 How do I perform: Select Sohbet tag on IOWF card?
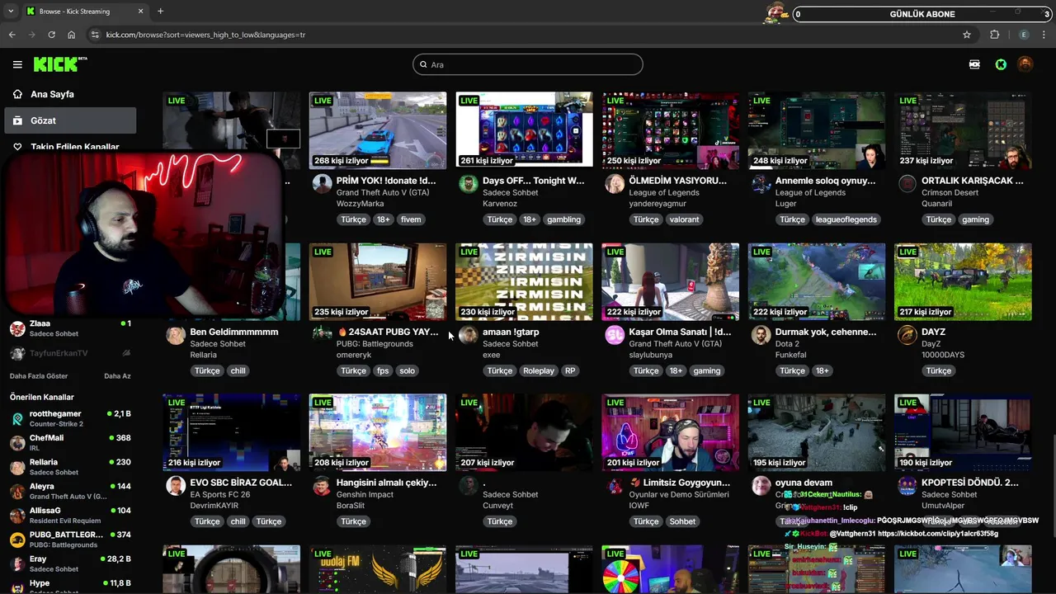[x=682, y=521]
